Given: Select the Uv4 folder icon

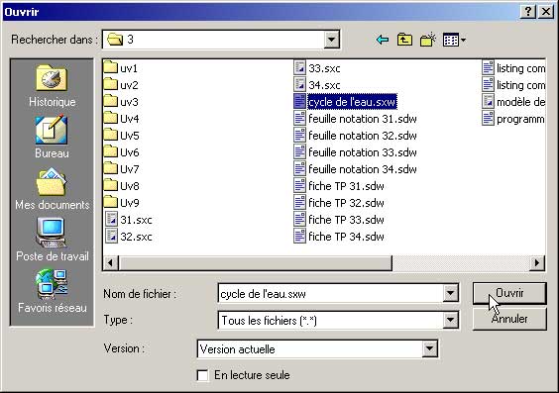Looking at the screenshot, I should click(111, 118).
